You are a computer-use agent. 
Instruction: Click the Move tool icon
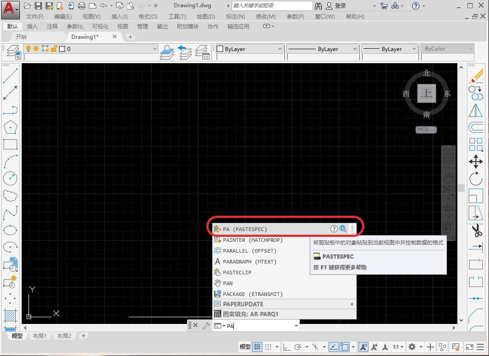click(x=476, y=161)
